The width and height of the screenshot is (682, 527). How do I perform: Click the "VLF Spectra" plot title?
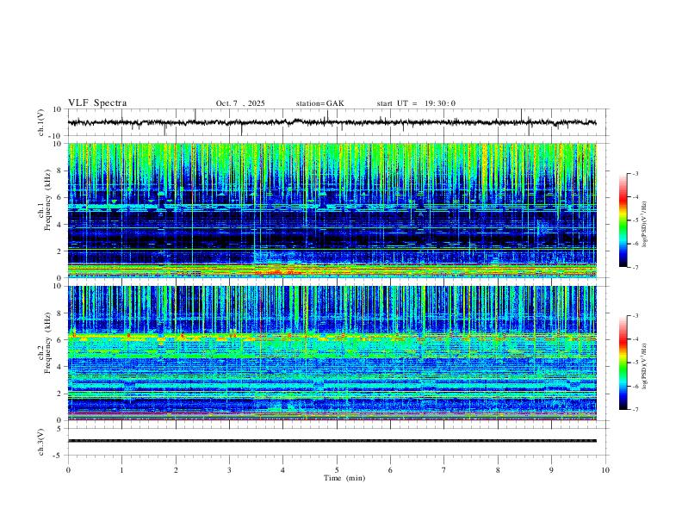[97, 103]
